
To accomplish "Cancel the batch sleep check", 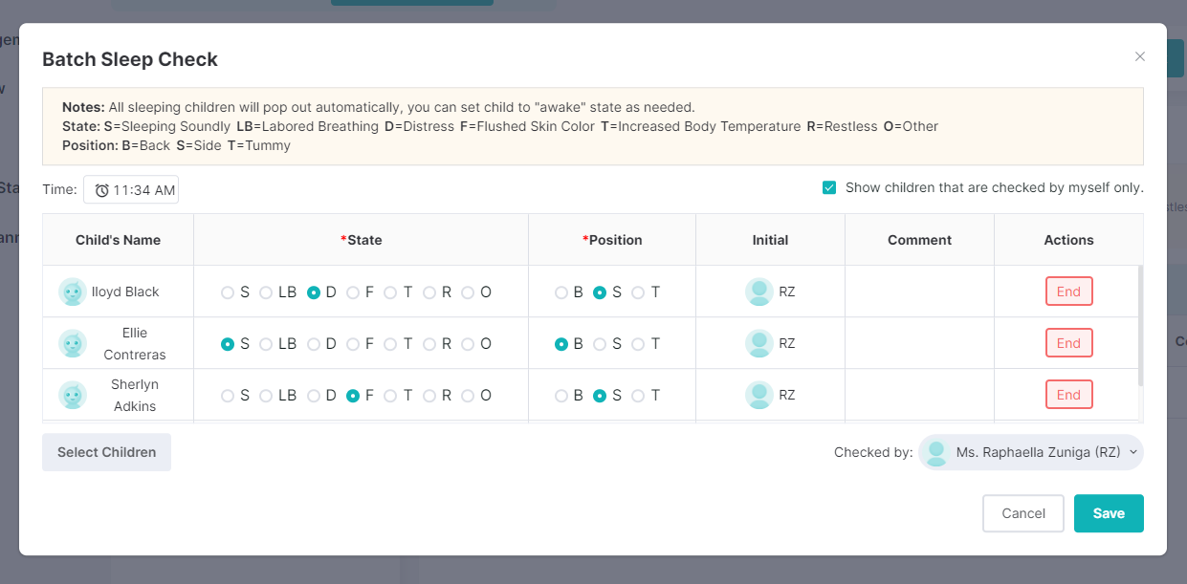I will (1022, 513).
